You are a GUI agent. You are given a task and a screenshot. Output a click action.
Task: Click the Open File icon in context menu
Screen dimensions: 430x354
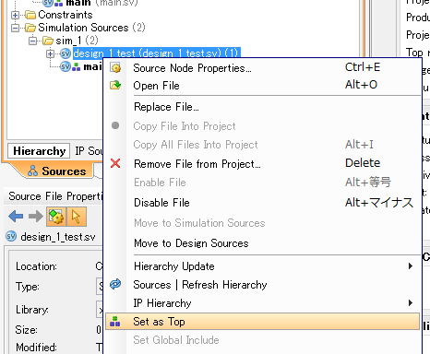(115, 85)
